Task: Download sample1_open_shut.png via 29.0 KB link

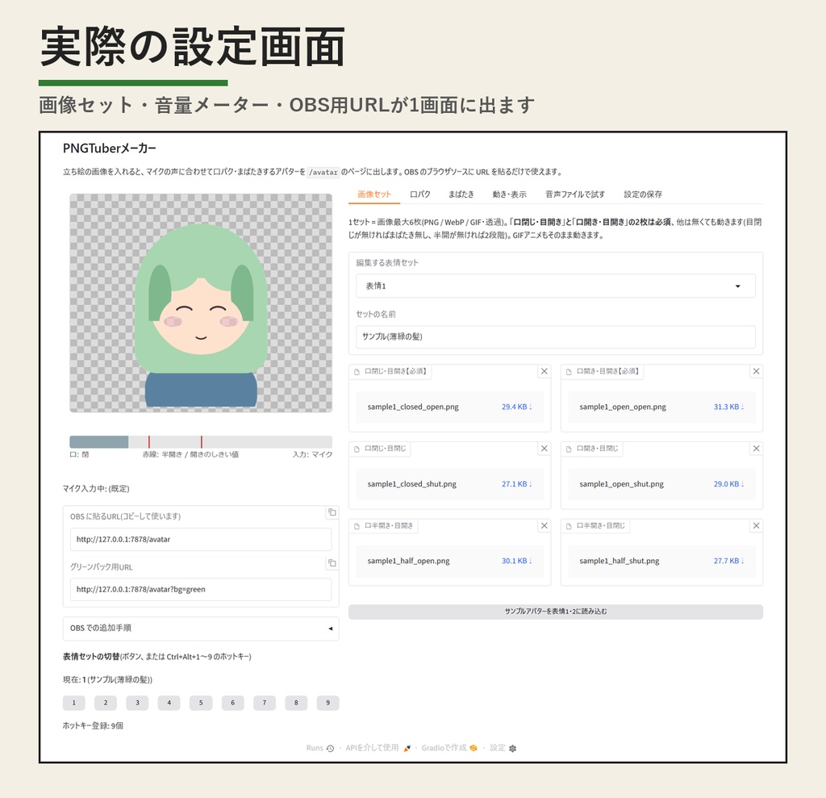Action: click(728, 484)
